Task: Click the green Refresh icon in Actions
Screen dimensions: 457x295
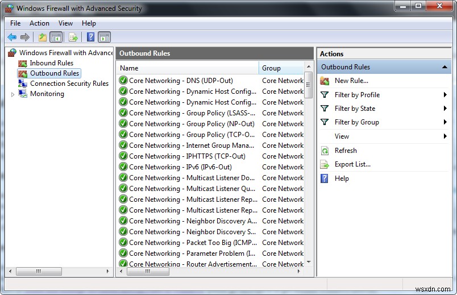Action: tap(325, 151)
